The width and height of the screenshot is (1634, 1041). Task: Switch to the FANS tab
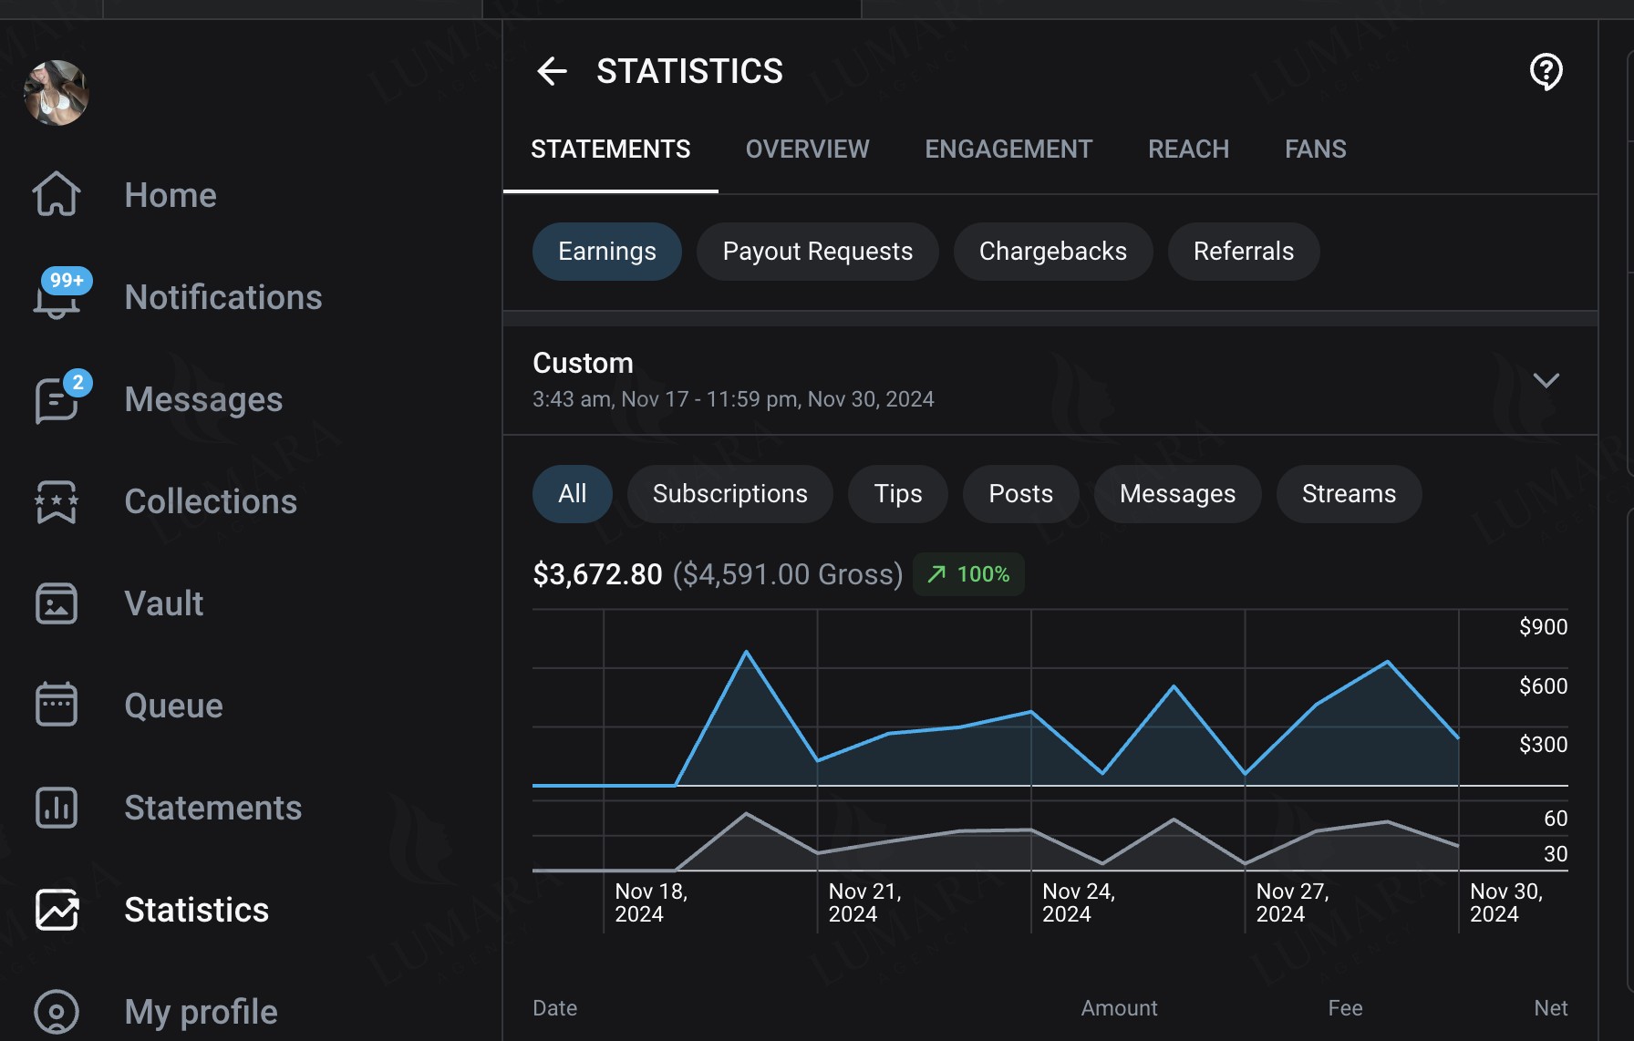(x=1316, y=149)
